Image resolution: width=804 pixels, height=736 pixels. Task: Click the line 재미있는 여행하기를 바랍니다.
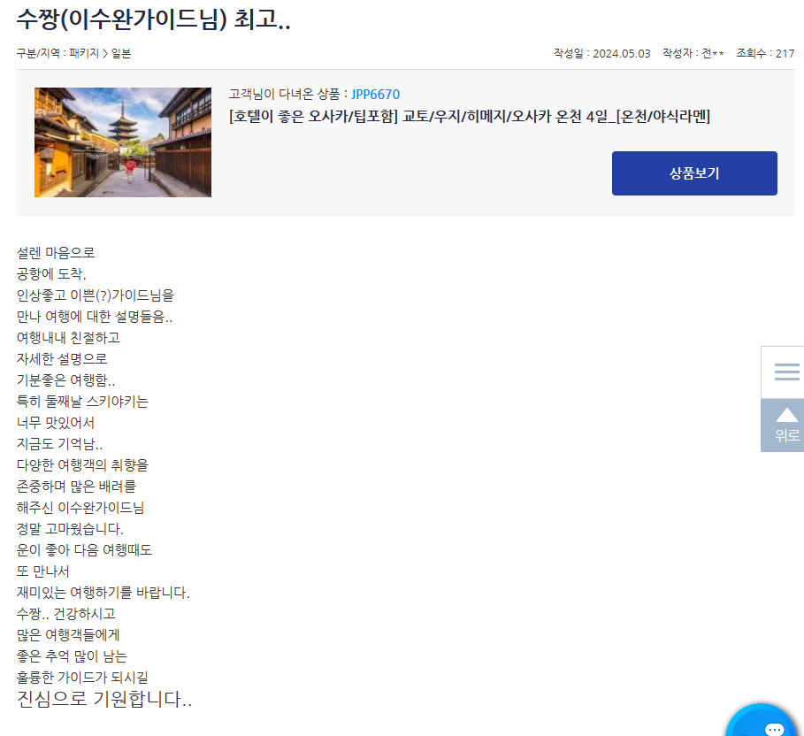tap(103, 593)
